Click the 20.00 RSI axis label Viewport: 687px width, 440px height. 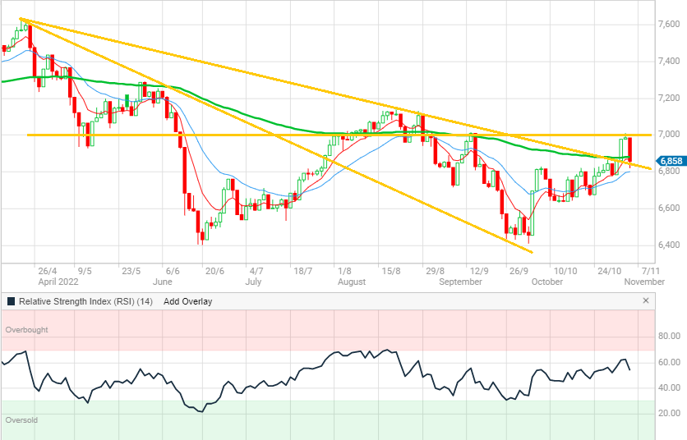[670, 413]
